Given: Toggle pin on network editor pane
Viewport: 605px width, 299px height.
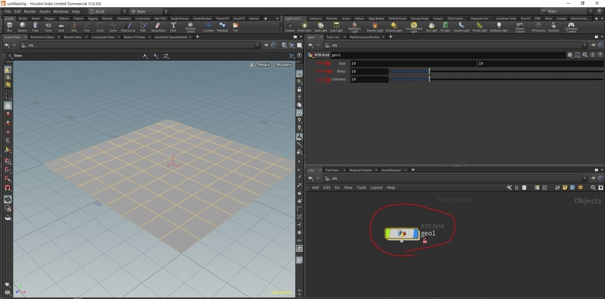Looking at the screenshot, I should point(593,178).
